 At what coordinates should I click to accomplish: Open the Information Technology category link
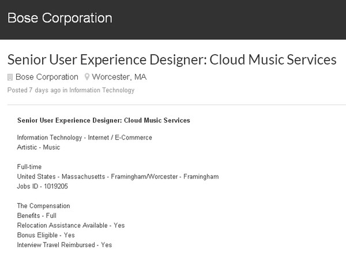(x=101, y=90)
